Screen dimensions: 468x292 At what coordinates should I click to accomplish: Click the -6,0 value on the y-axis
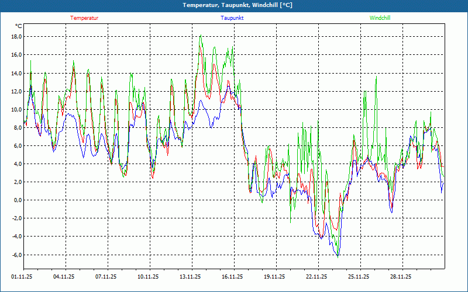tap(16, 255)
